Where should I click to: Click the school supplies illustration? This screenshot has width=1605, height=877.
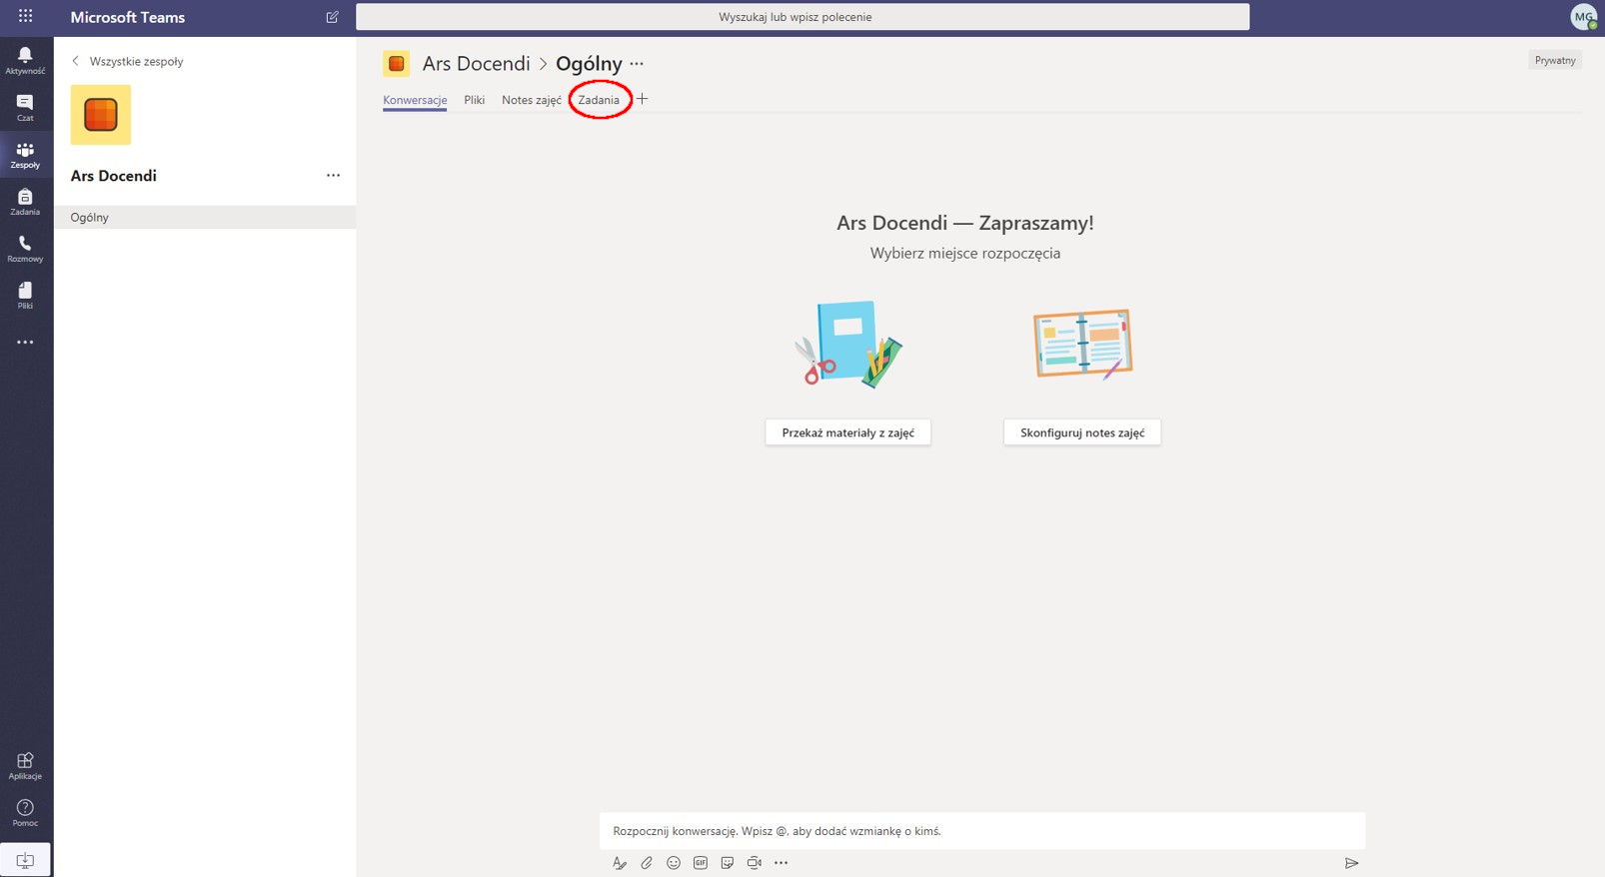(848, 345)
